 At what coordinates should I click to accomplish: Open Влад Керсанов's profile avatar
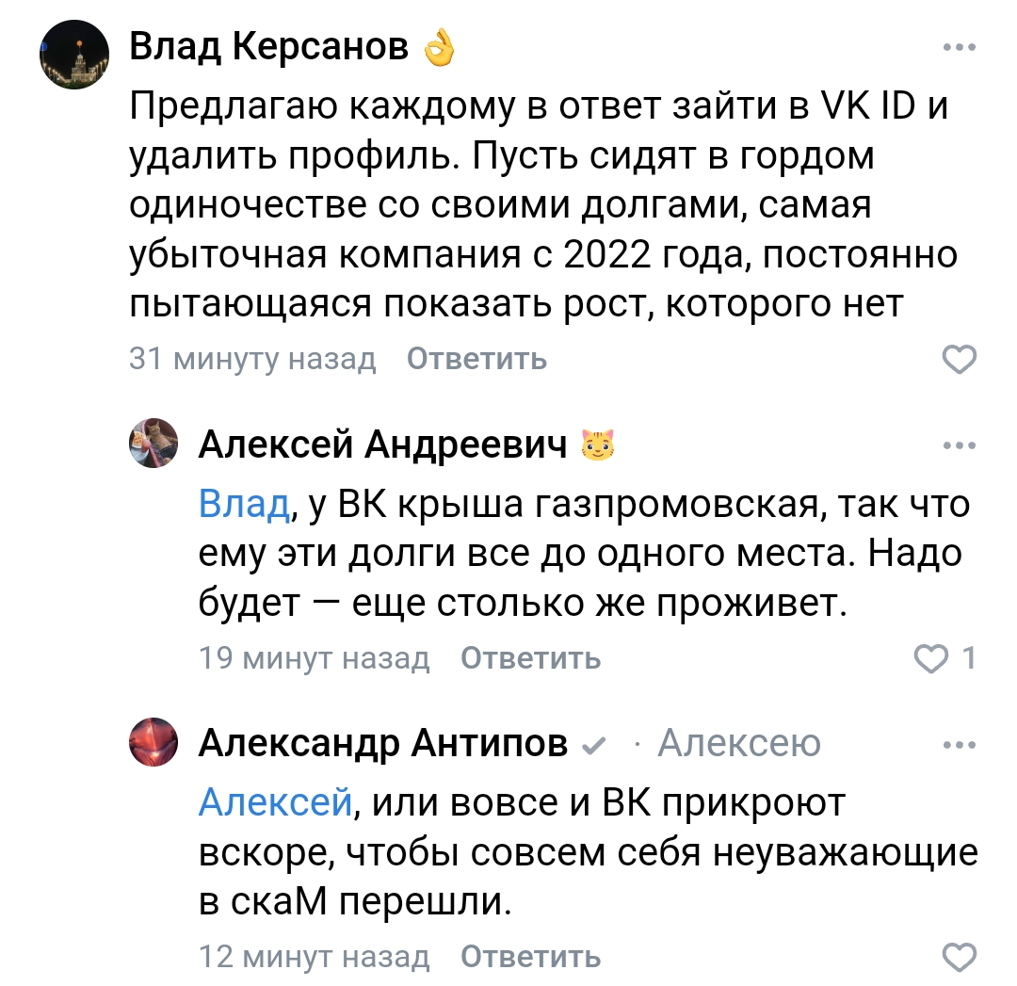coord(74,55)
